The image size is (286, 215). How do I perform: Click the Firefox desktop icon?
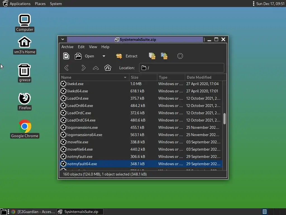click(x=25, y=101)
